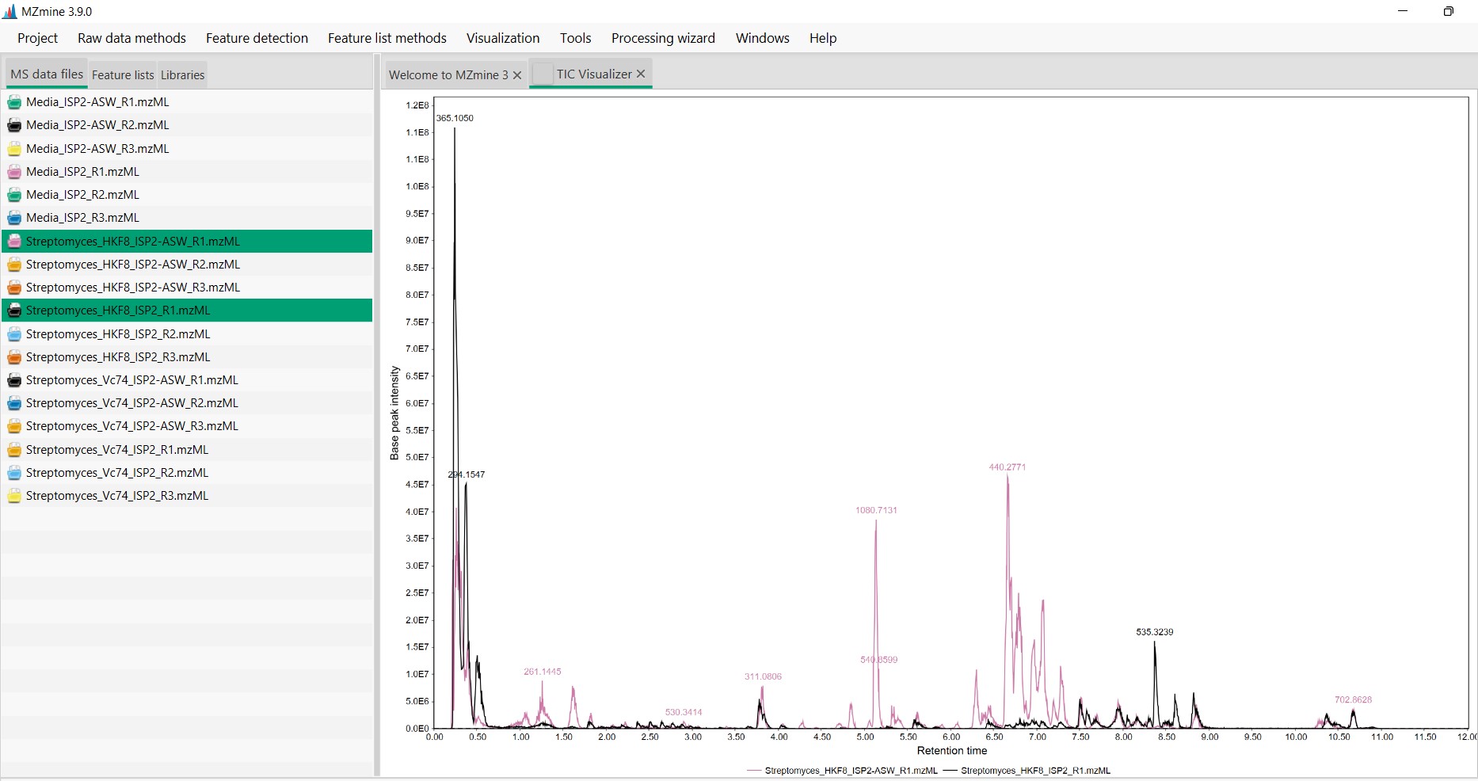Click the red file icon for Streptomyces_HKF8_ISP2_R3.mzML

[13, 356]
